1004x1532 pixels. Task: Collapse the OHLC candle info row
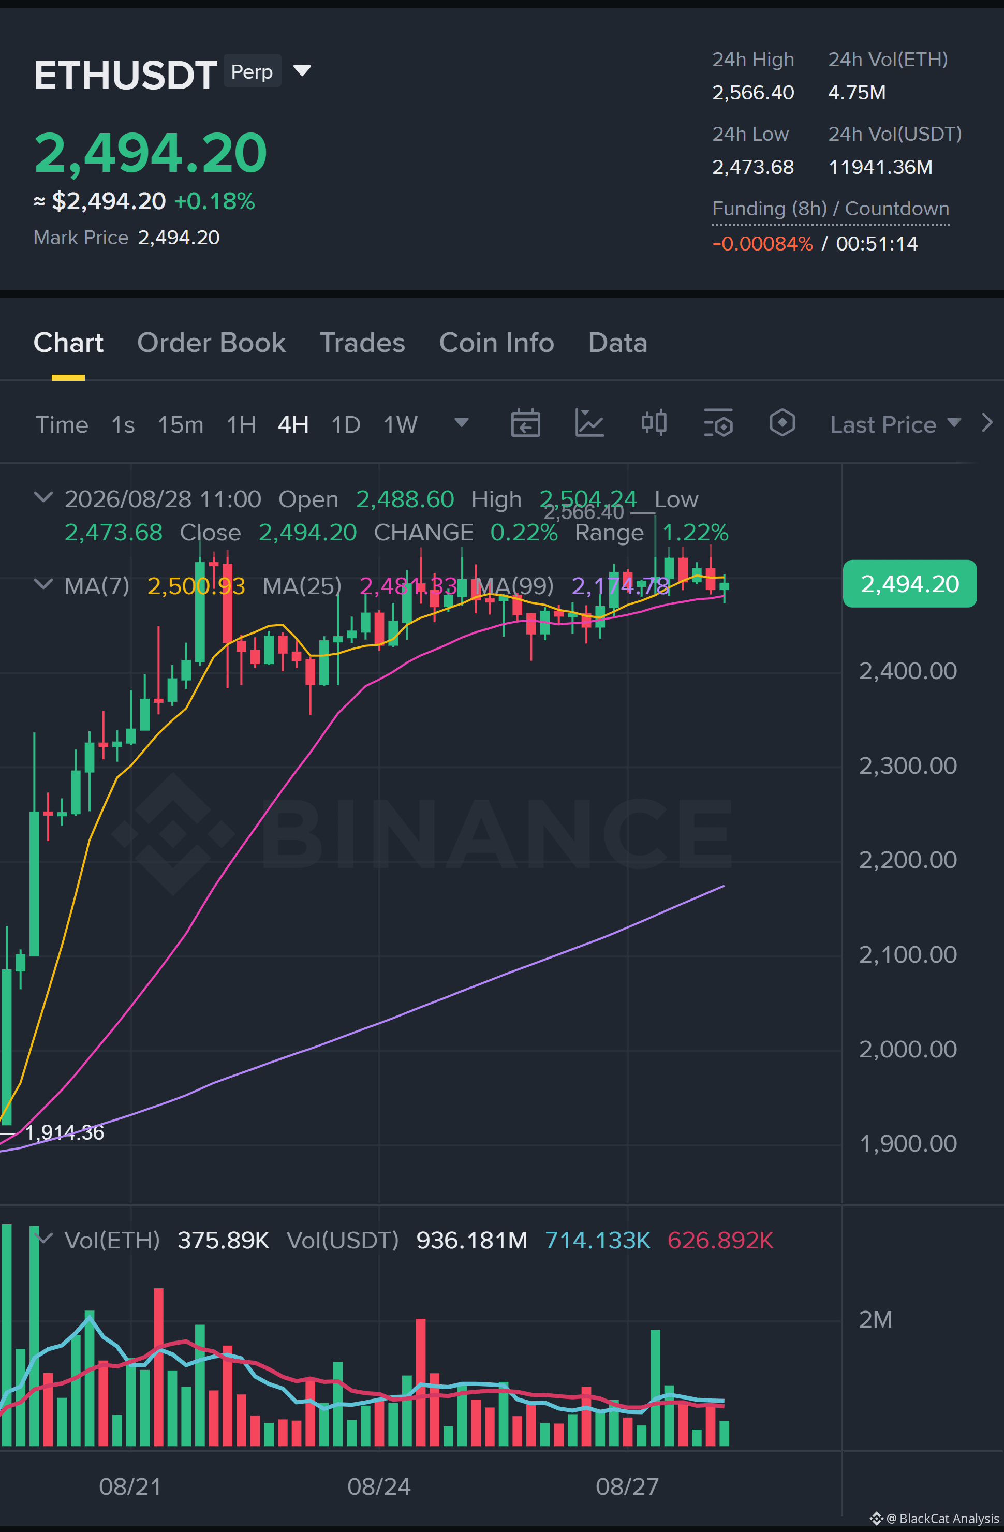click(x=43, y=497)
